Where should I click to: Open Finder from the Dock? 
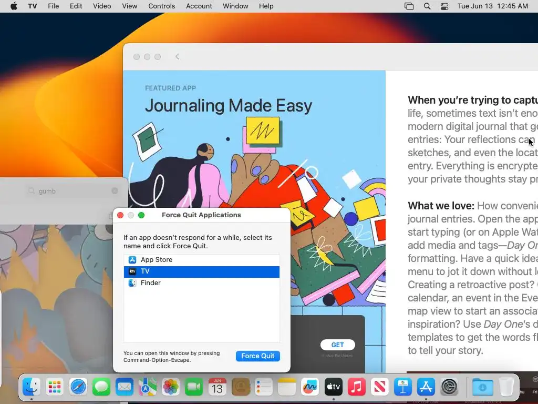point(32,388)
